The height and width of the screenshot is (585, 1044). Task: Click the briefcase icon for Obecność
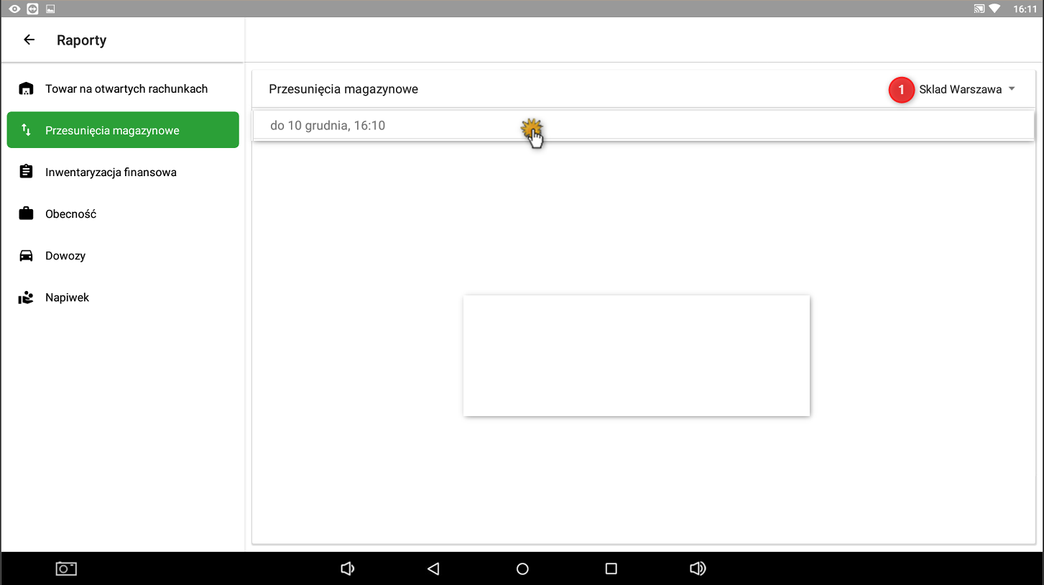click(26, 213)
